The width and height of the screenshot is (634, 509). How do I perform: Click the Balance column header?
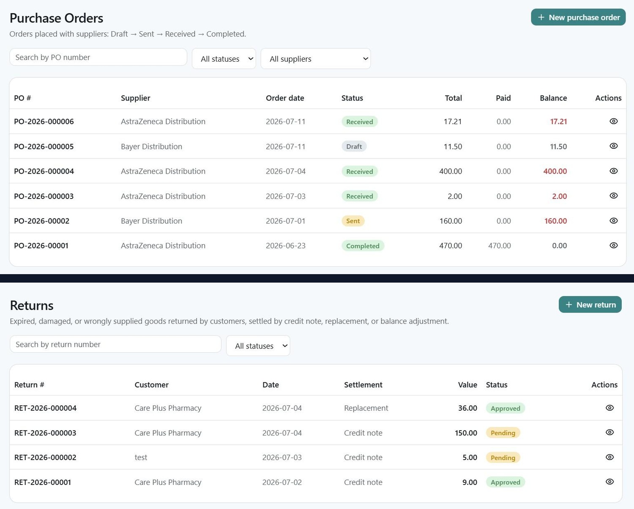pyautogui.click(x=553, y=98)
